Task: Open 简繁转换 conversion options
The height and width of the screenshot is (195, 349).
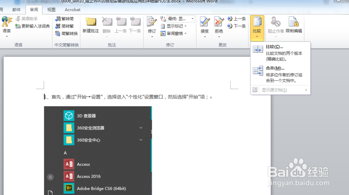Action: 66,33
